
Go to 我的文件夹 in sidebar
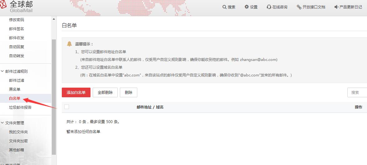pos(18,132)
